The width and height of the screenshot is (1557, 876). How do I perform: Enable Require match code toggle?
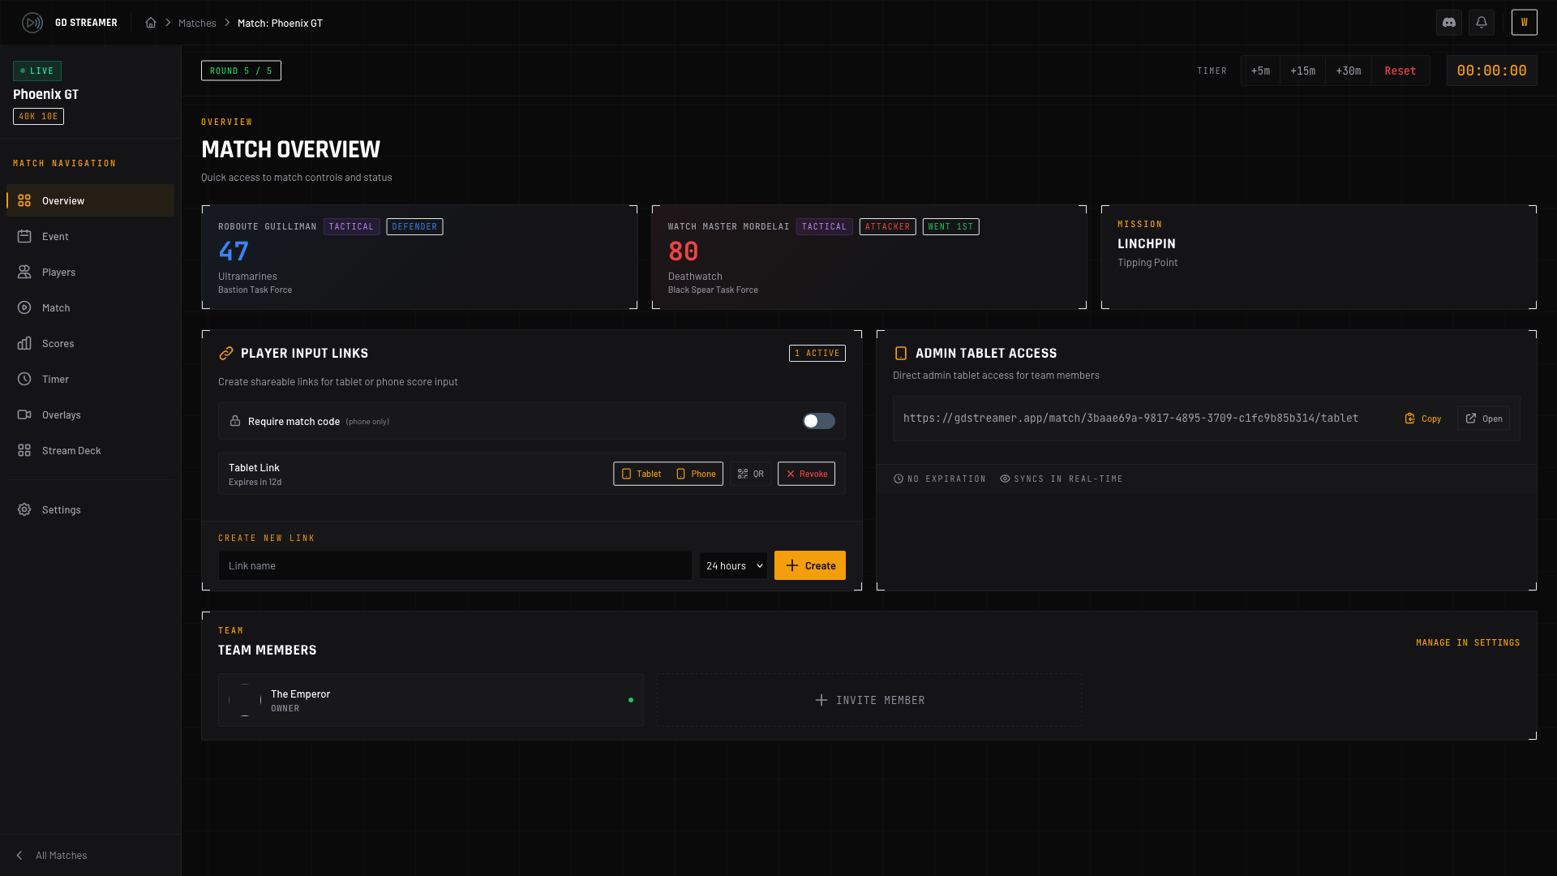pyautogui.click(x=817, y=421)
